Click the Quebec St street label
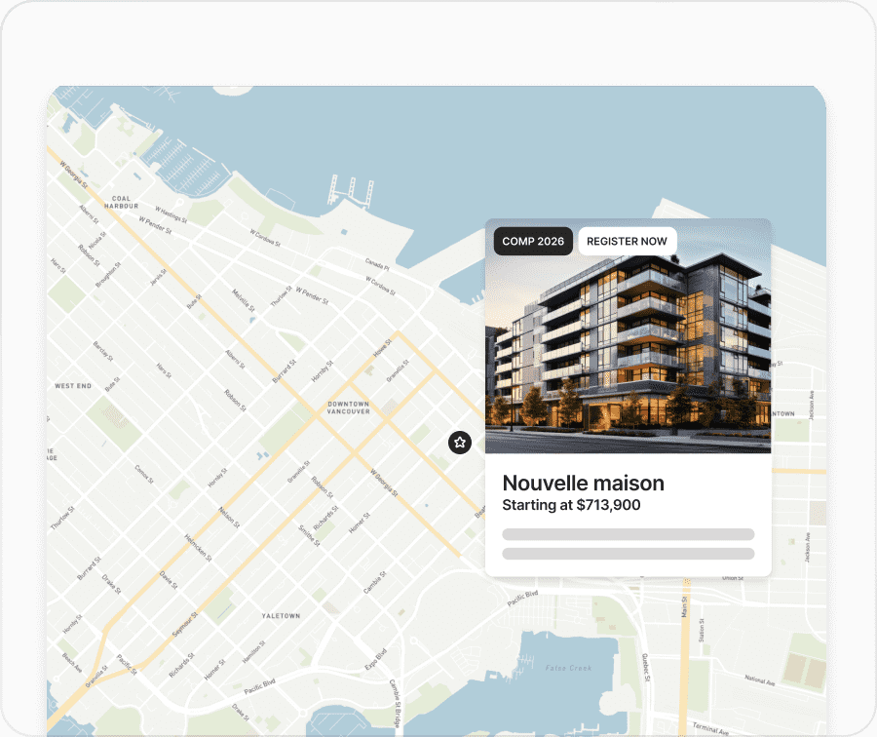 pyautogui.click(x=646, y=667)
